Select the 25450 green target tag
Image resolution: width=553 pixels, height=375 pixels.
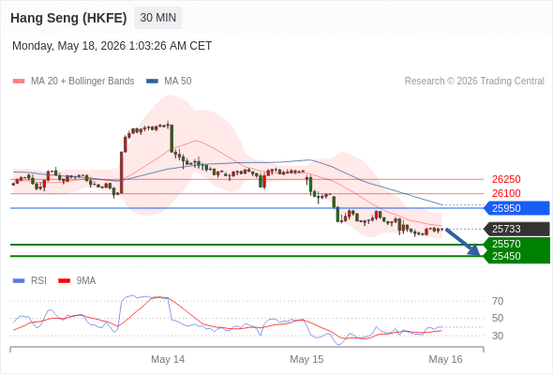[x=517, y=257]
